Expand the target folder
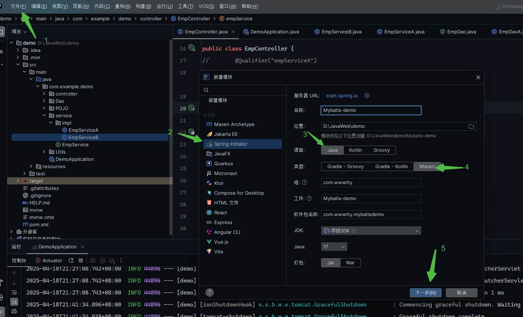The width and height of the screenshot is (523, 317). pos(18,181)
